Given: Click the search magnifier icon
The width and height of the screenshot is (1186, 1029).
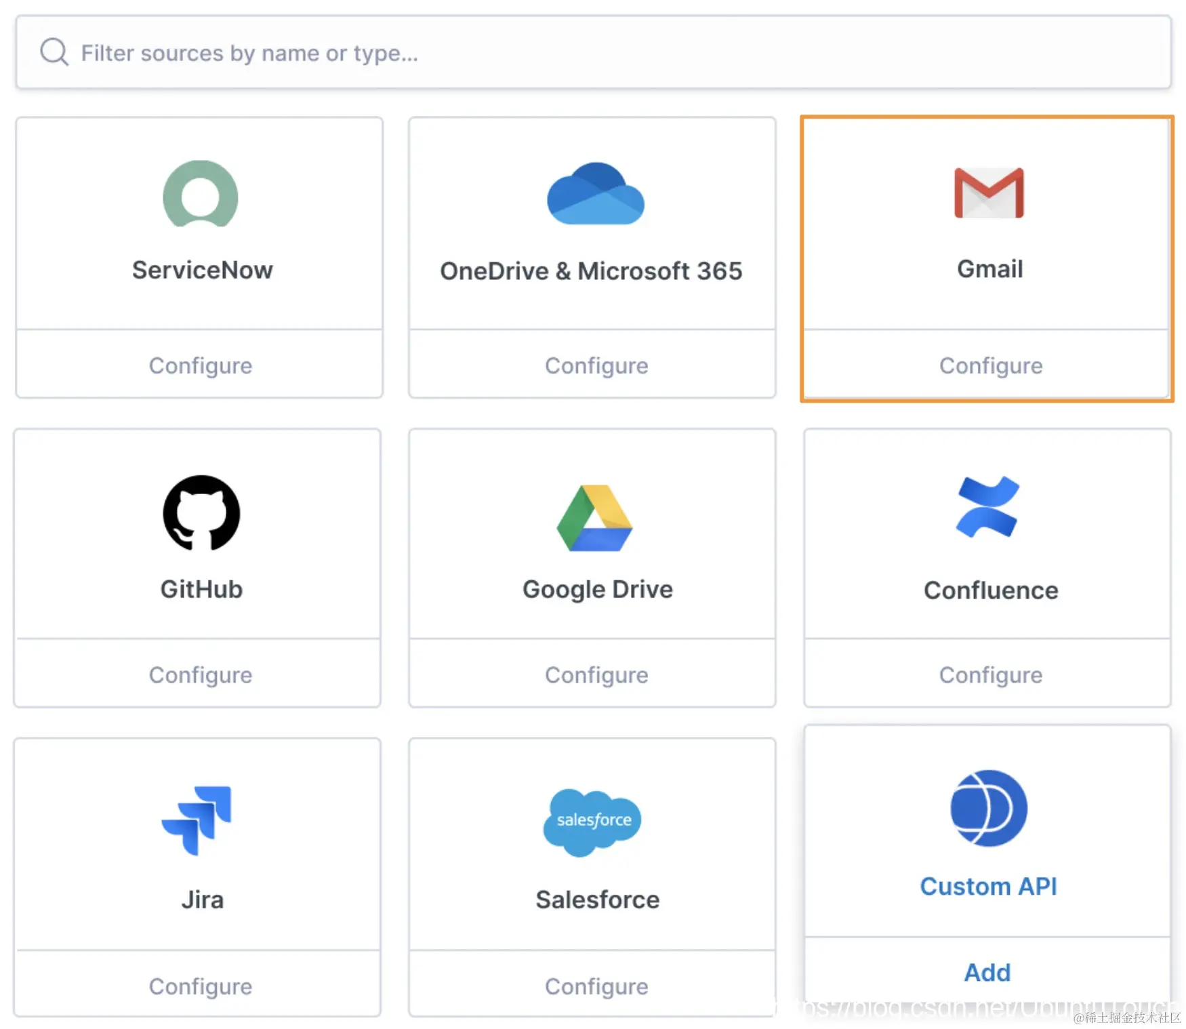Looking at the screenshot, I should tap(54, 52).
